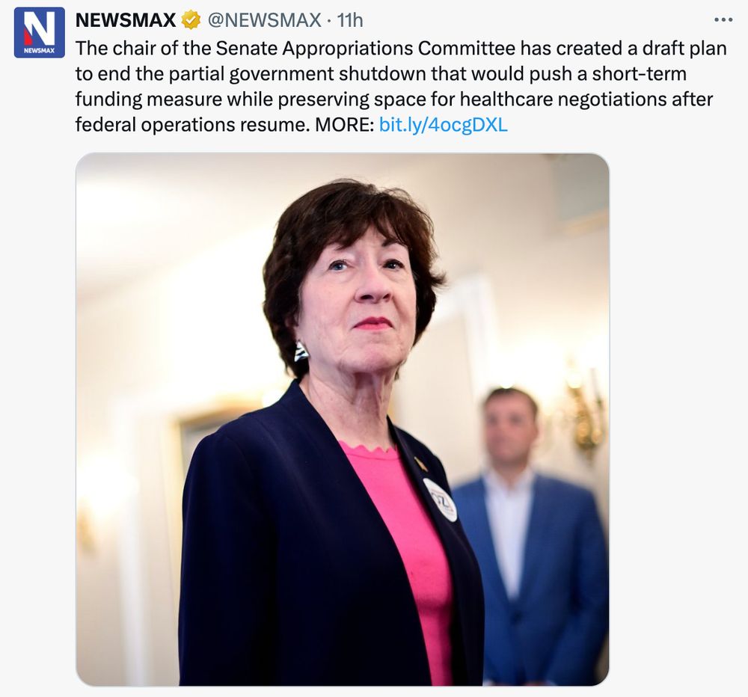Click the round white button pin on lapel
Screen dimensions: 748x697
(x=440, y=500)
